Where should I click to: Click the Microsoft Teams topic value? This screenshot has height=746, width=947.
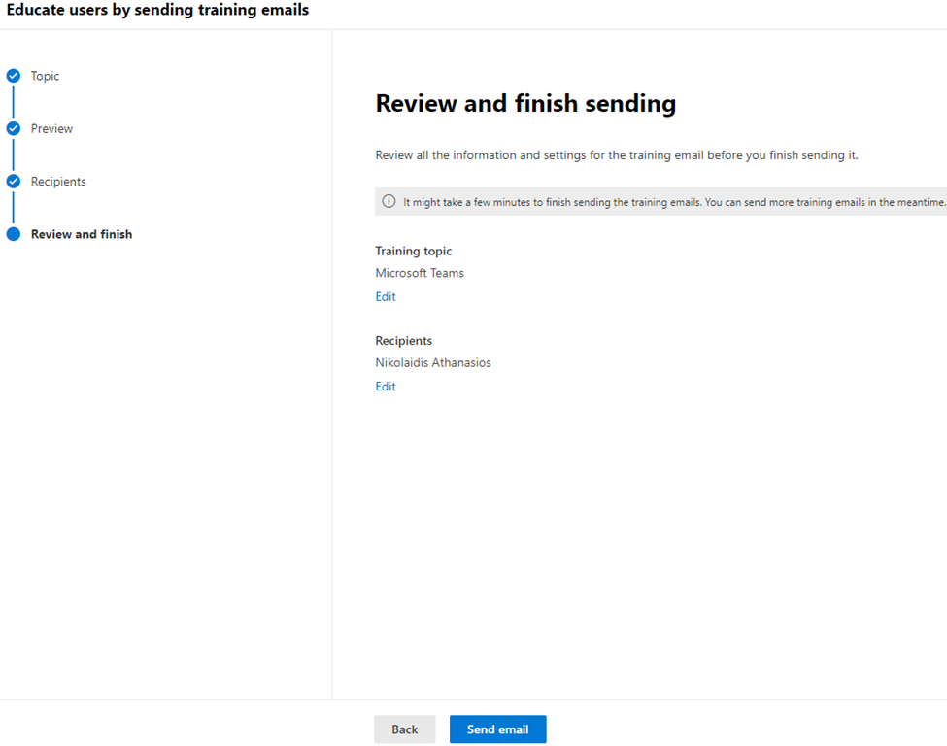(x=420, y=273)
